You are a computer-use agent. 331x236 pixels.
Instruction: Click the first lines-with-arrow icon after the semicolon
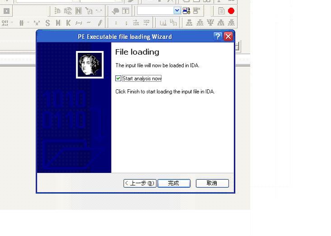click(x=136, y=23)
